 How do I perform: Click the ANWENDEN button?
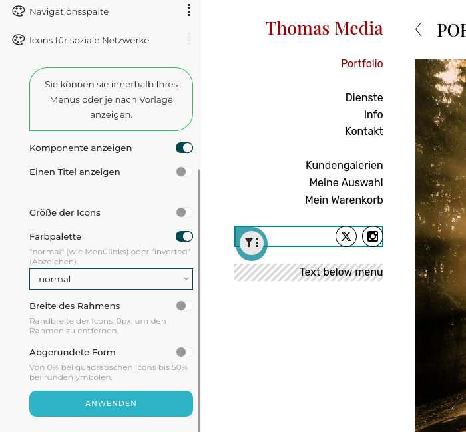[111, 403]
